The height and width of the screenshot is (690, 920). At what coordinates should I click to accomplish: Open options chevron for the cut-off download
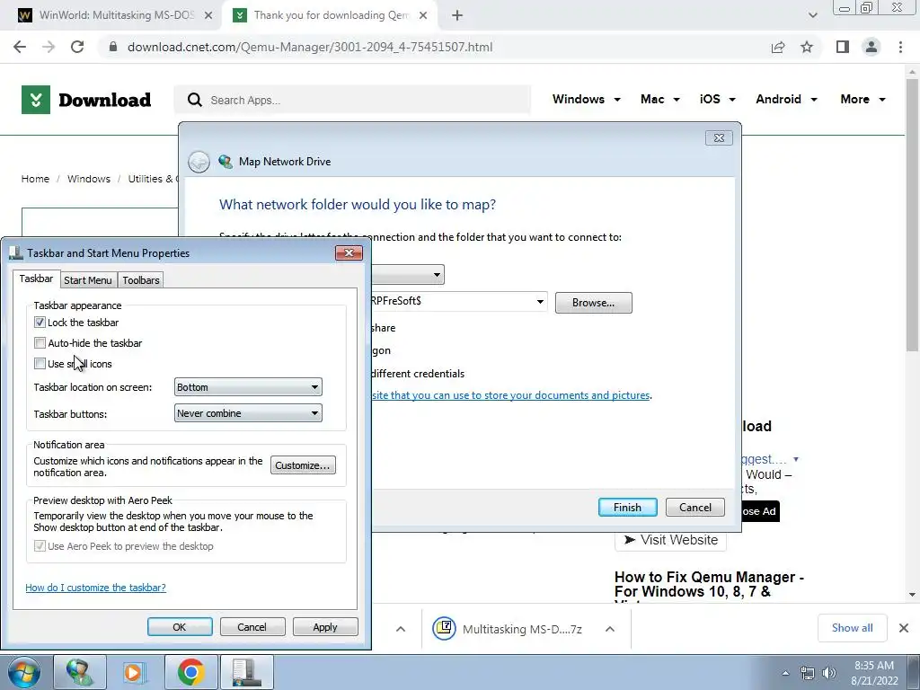401,629
